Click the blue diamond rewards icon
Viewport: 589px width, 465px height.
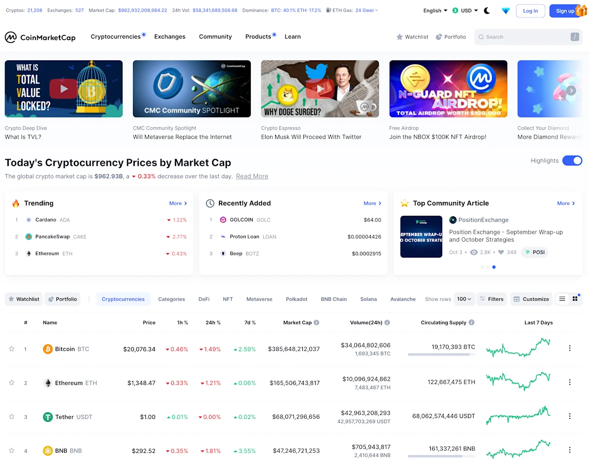coord(506,11)
